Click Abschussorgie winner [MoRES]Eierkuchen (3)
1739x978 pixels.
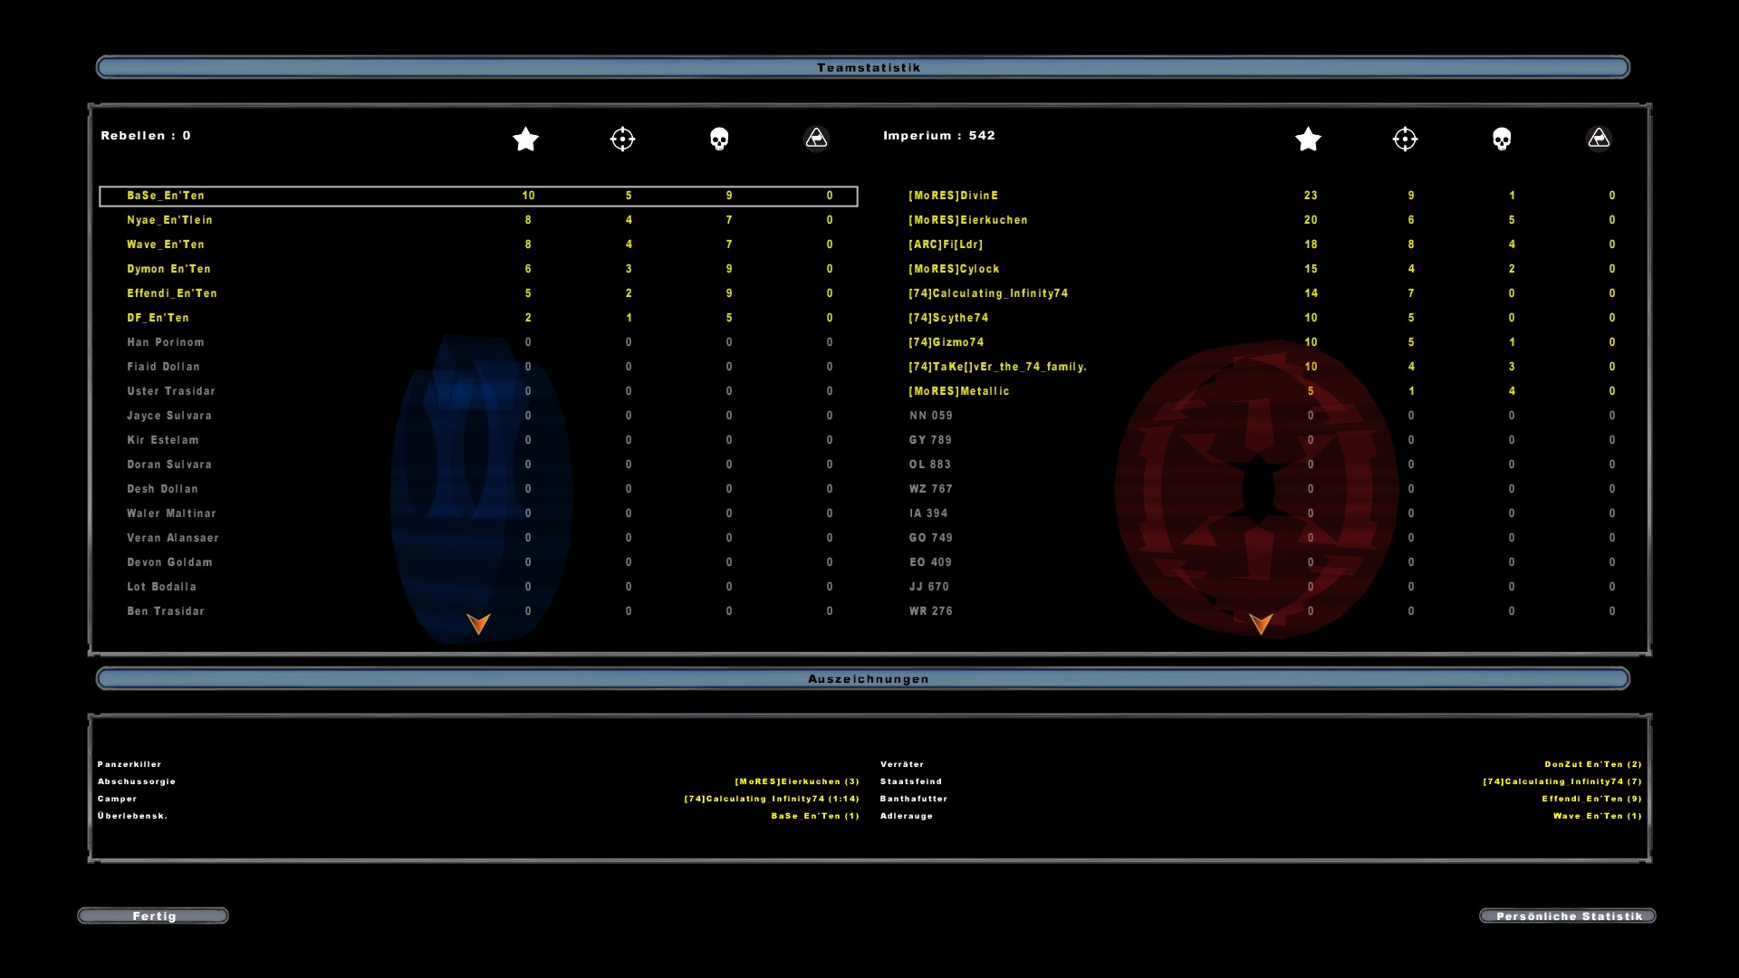797,781
